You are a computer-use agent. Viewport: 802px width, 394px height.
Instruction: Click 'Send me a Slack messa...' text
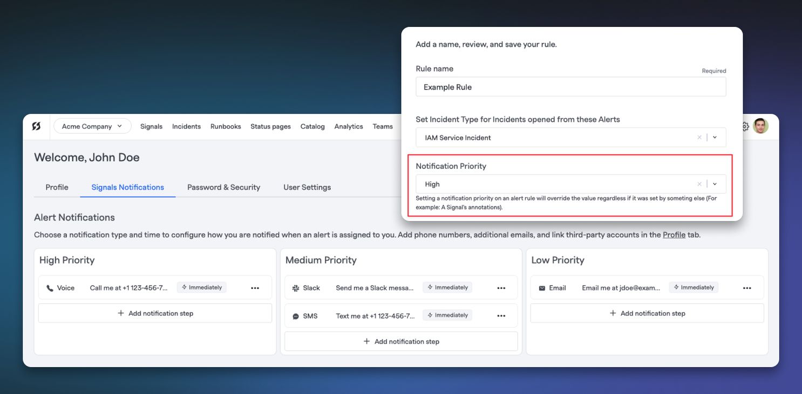375,288
